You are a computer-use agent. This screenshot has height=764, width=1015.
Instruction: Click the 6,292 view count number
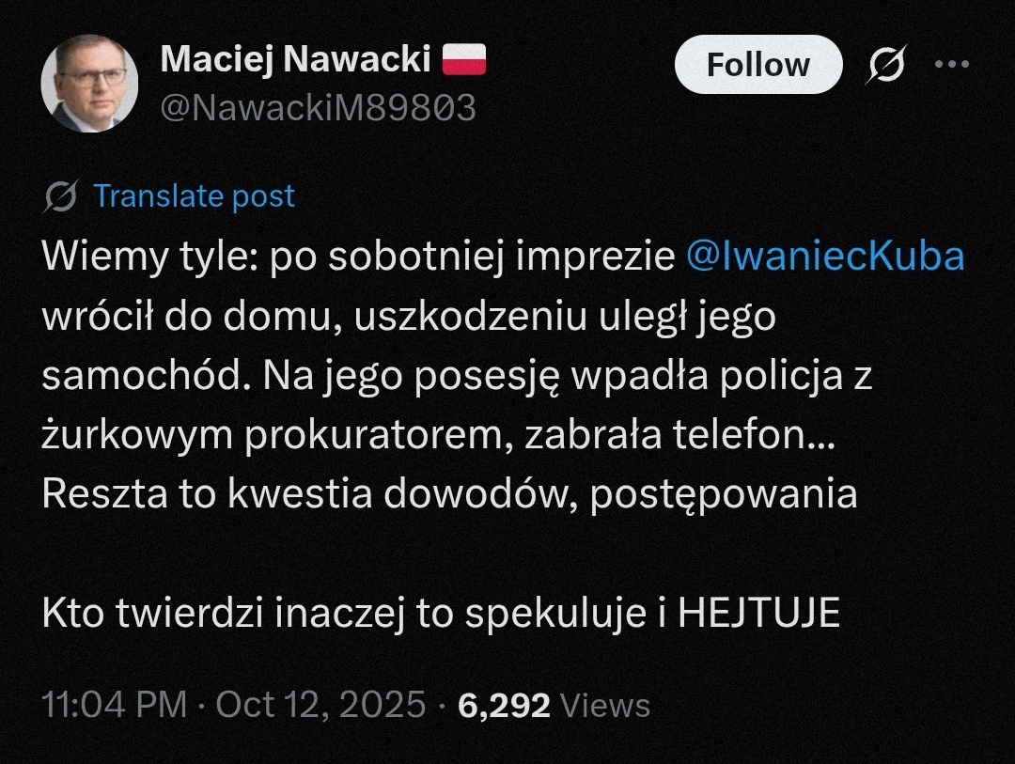click(504, 705)
